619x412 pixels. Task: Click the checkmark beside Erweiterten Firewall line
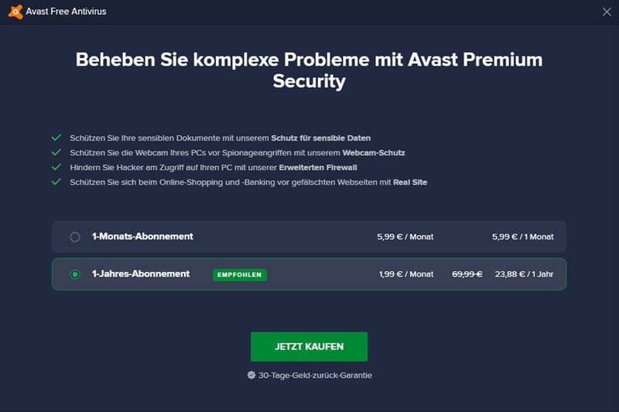tap(56, 167)
